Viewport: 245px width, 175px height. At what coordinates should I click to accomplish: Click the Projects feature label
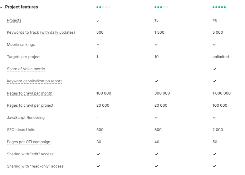pyautogui.click(x=14, y=20)
